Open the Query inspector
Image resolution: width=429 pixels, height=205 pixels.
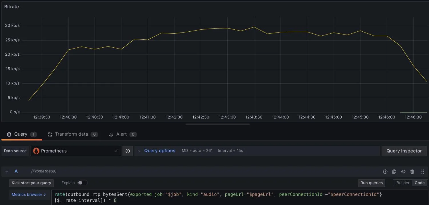coord(404,151)
